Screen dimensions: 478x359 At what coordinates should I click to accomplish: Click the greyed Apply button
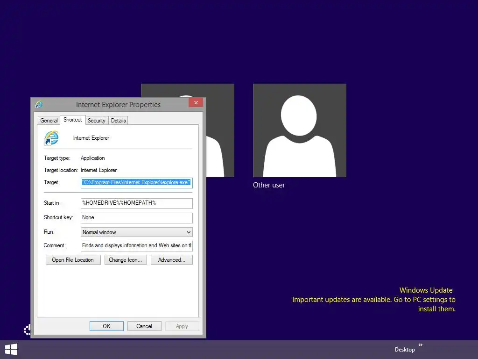[182, 326]
